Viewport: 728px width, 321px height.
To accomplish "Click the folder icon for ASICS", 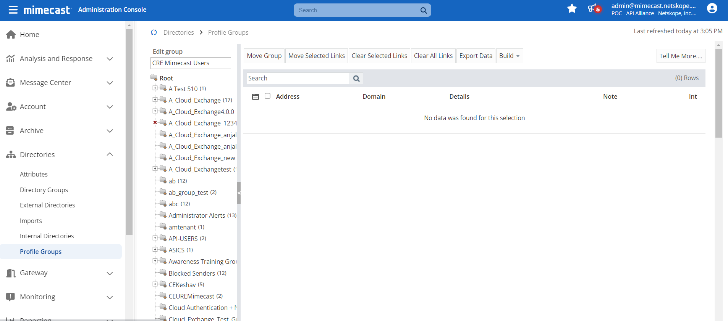I will click(x=163, y=249).
